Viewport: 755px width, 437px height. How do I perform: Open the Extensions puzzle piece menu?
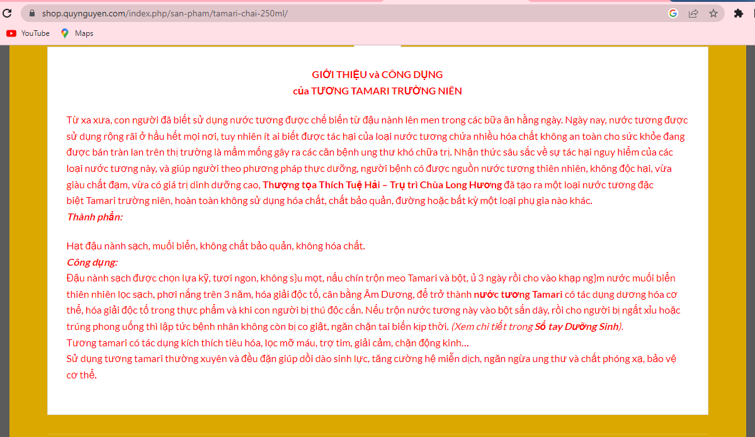tap(739, 13)
